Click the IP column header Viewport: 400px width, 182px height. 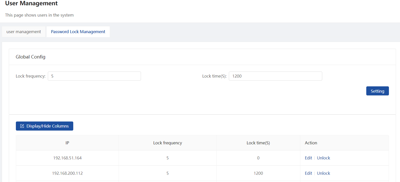(x=67, y=143)
